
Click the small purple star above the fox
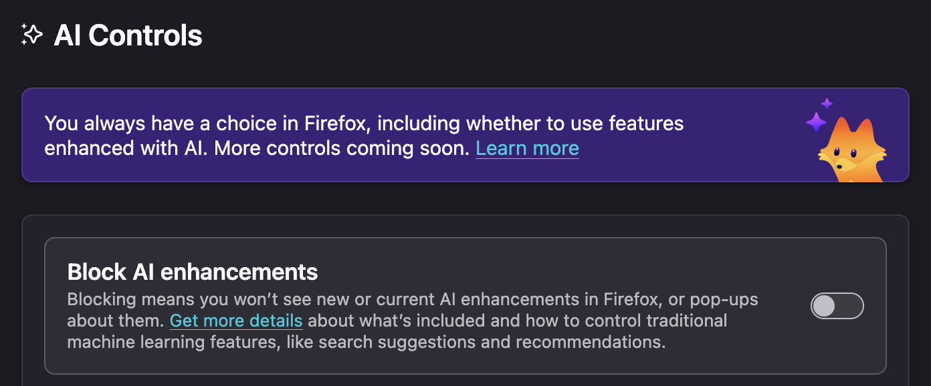click(827, 104)
